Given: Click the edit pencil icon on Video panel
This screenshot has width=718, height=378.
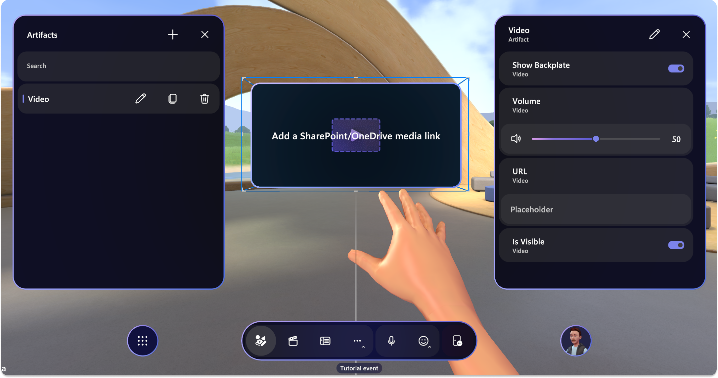Looking at the screenshot, I should [x=654, y=34].
